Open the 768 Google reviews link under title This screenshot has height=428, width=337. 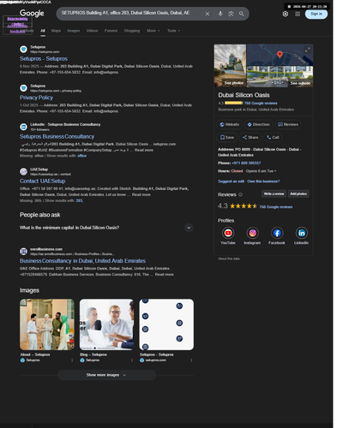(261, 104)
